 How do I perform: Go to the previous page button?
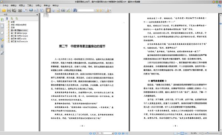94,133
